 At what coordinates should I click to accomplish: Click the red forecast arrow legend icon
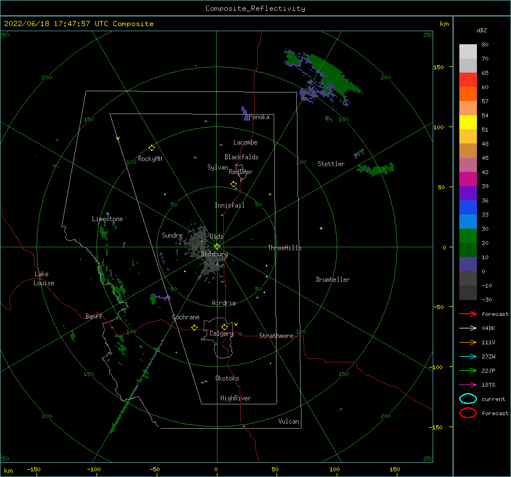tap(468, 314)
